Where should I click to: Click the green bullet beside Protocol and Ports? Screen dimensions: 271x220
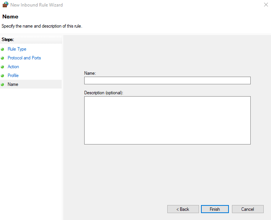(2, 58)
